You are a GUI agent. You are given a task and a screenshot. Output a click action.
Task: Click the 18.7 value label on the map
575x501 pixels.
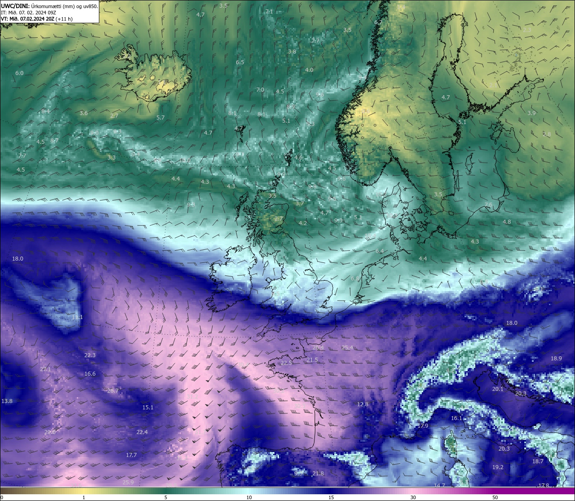[x=538, y=461]
